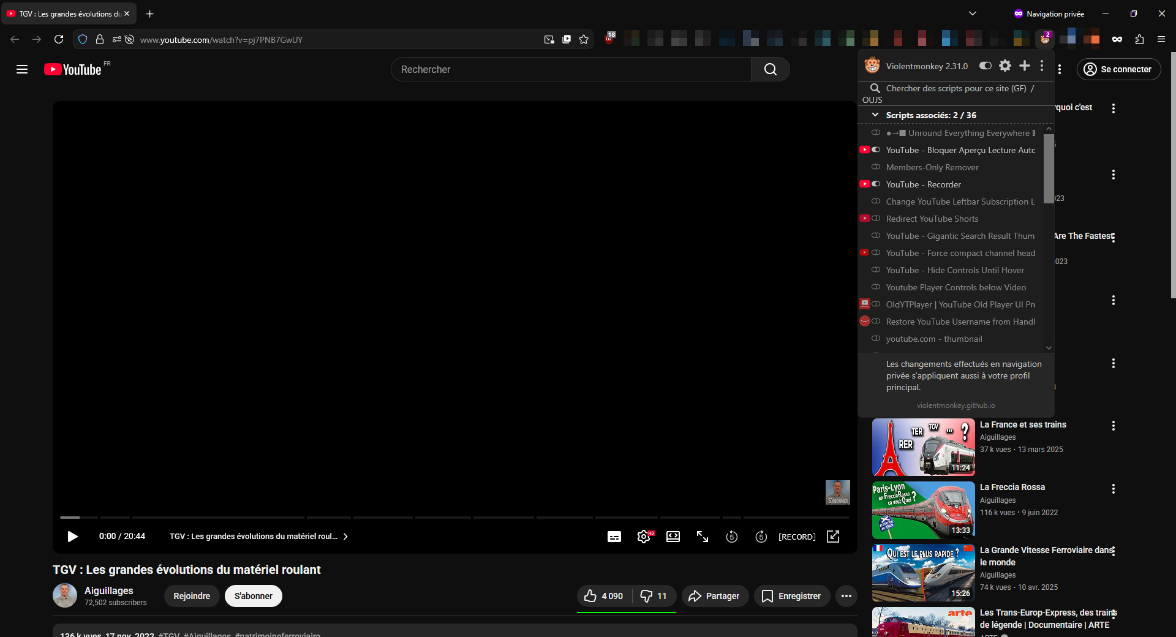
Task: Click the plus icon to create new script
Action: (1024, 66)
